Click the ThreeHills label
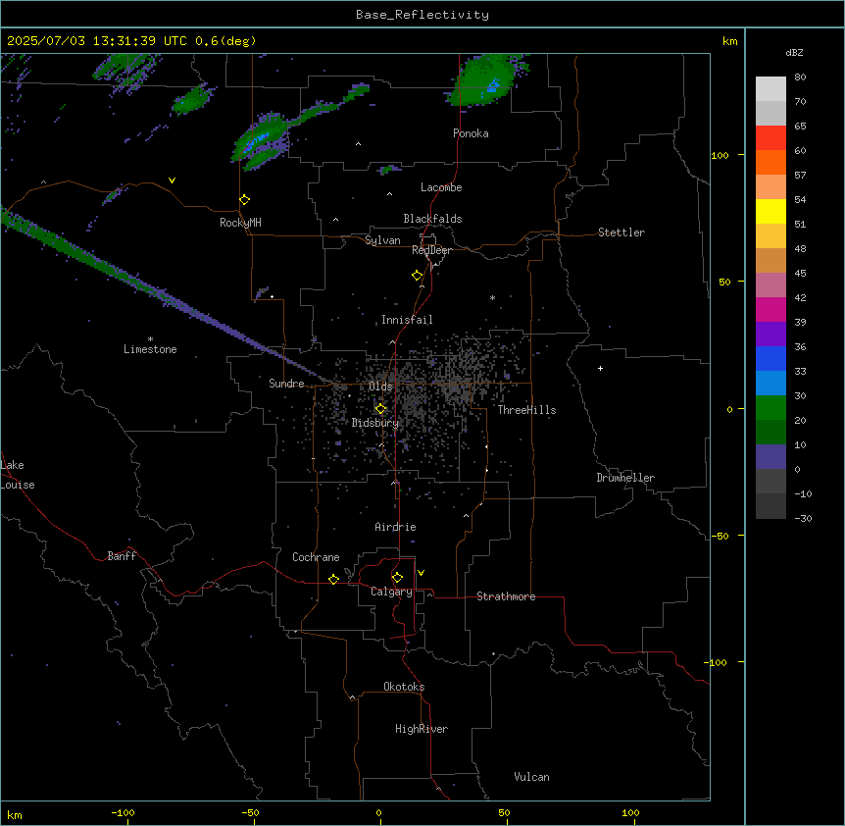This screenshot has height=826, width=845. [x=526, y=410]
